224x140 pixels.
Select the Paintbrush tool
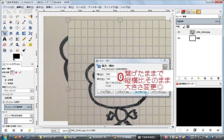coord(30,39)
